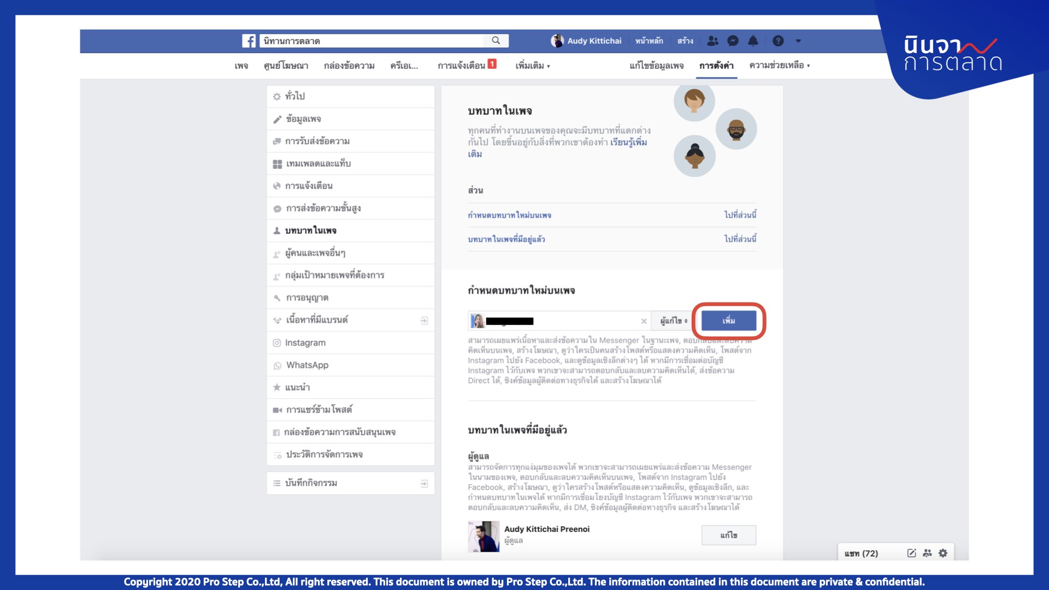This screenshot has width=1049, height=590.
Task: Expand the เพิ่มเติม dropdown menu
Action: click(x=533, y=66)
